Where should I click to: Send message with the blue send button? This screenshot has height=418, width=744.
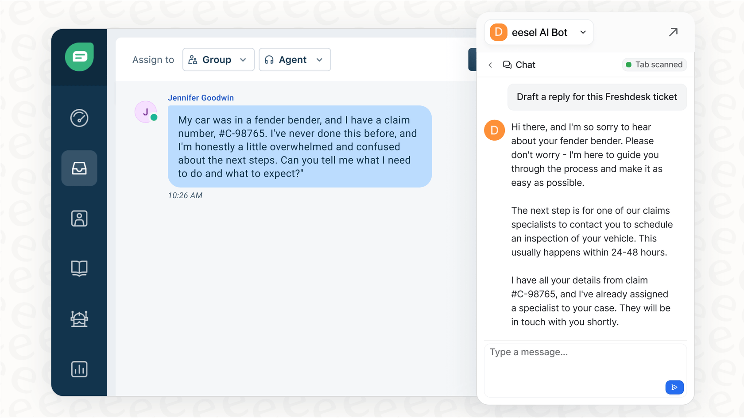point(674,387)
